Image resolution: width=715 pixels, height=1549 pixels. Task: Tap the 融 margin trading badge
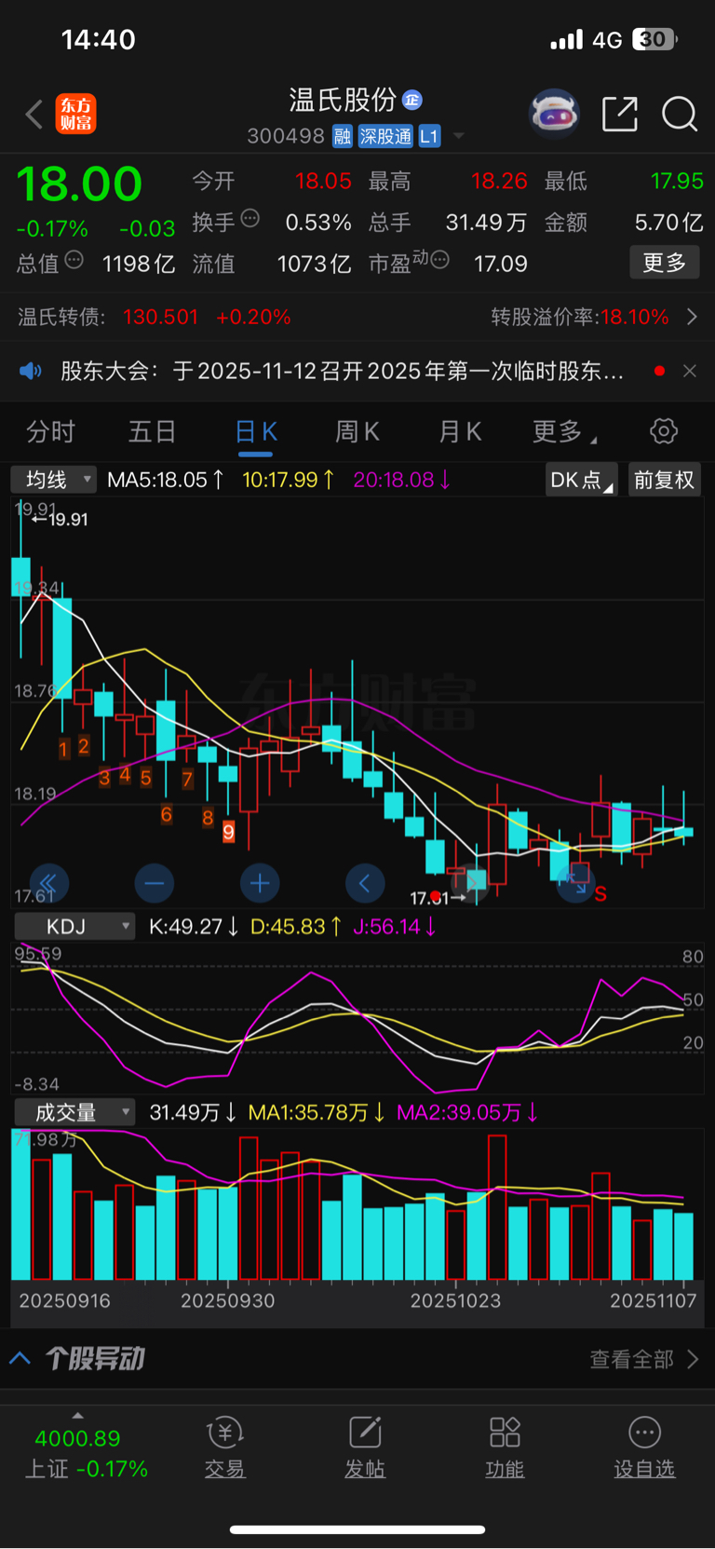343,137
